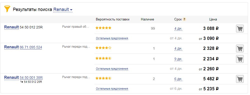250x95 pixels.
Task: Click the four-star rating for 2 328 ₽ offer
Action: click(x=103, y=48)
